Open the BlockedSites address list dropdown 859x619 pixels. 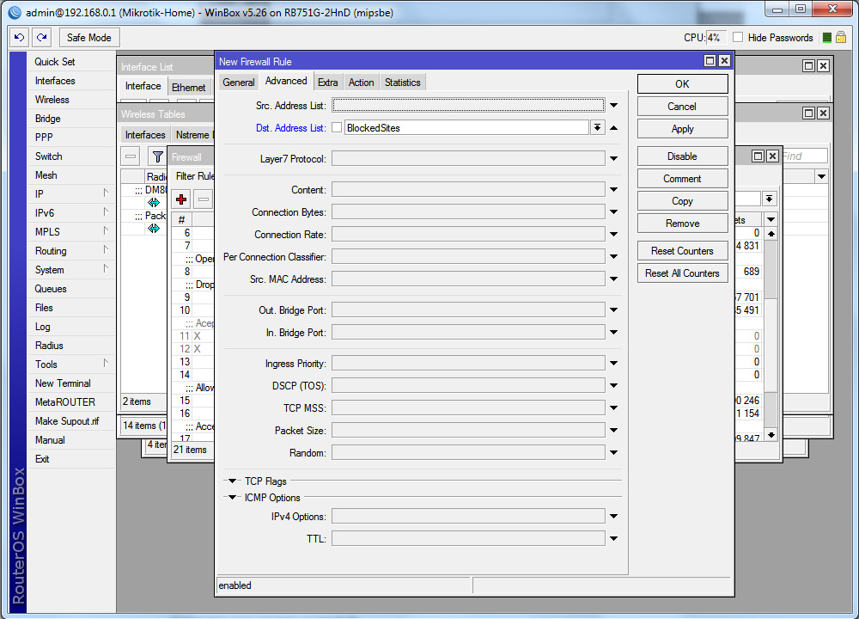pos(597,128)
